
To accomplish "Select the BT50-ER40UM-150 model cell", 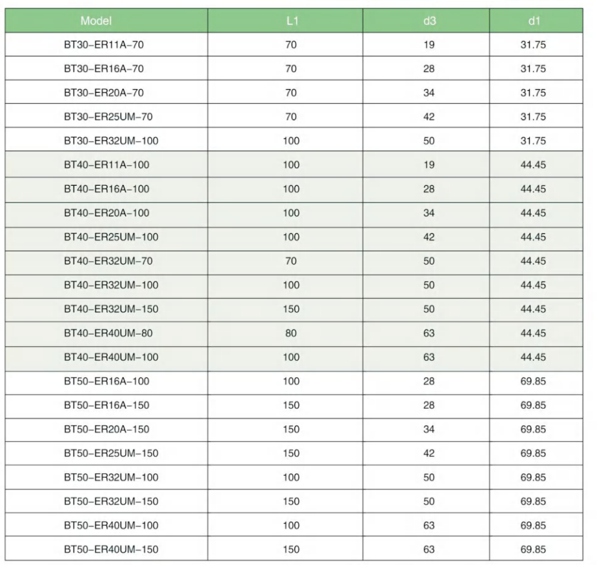I will tap(111, 550).
